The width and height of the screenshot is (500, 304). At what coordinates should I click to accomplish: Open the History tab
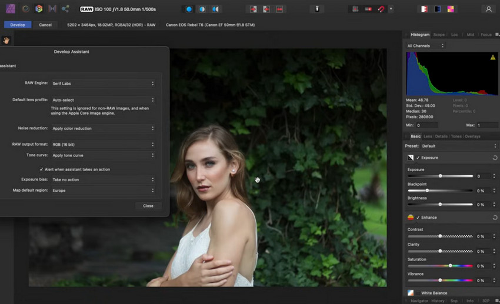tap(438, 301)
